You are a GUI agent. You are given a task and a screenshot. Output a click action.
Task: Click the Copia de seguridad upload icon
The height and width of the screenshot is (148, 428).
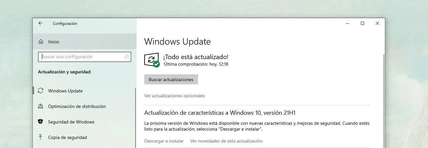(41, 137)
